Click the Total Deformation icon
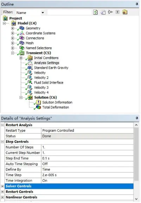141x203 pixels. click(38, 107)
